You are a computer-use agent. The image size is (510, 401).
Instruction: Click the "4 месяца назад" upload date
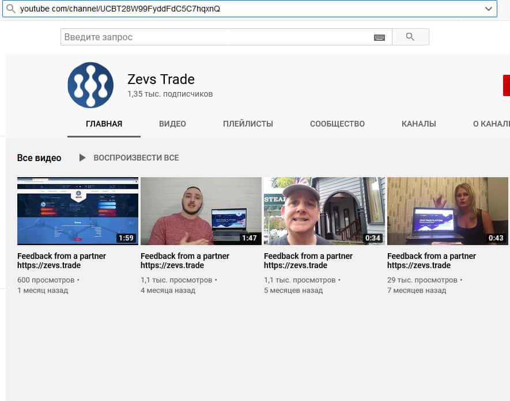point(168,291)
